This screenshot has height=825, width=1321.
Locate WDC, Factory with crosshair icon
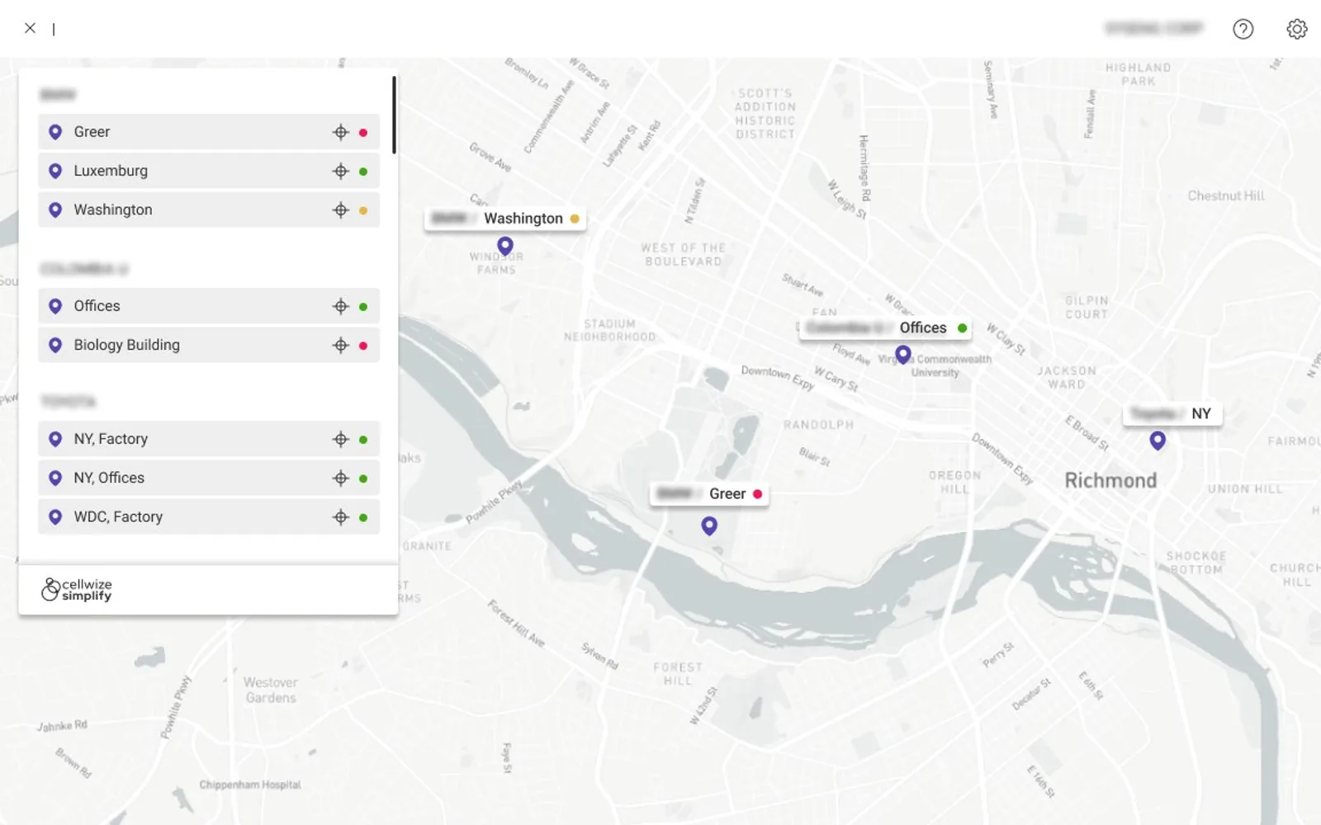click(x=341, y=516)
